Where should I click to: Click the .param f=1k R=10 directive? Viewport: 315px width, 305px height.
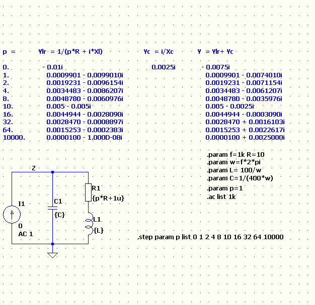click(x=235, y=154)
